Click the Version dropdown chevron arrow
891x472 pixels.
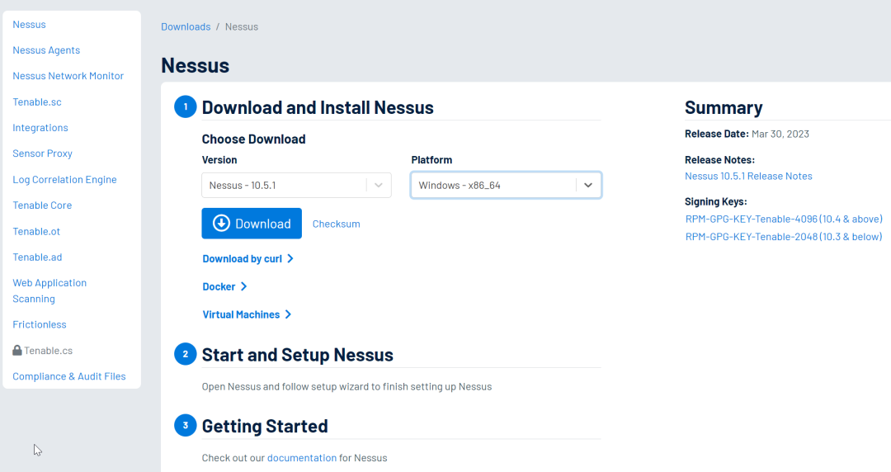(379, 186)
